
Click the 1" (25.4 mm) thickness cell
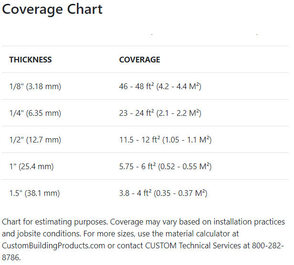pyautogui.click(x=31, y=167)
